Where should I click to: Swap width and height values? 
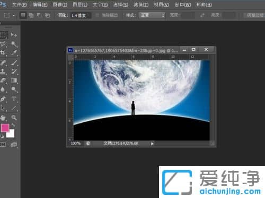pos(202,15)
